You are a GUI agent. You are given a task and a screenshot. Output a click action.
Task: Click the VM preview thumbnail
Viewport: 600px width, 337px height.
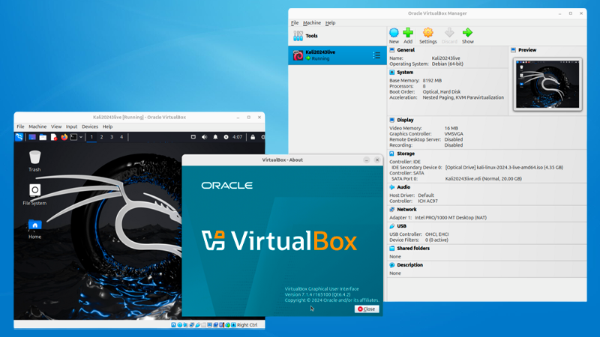(x=547, y=85)
